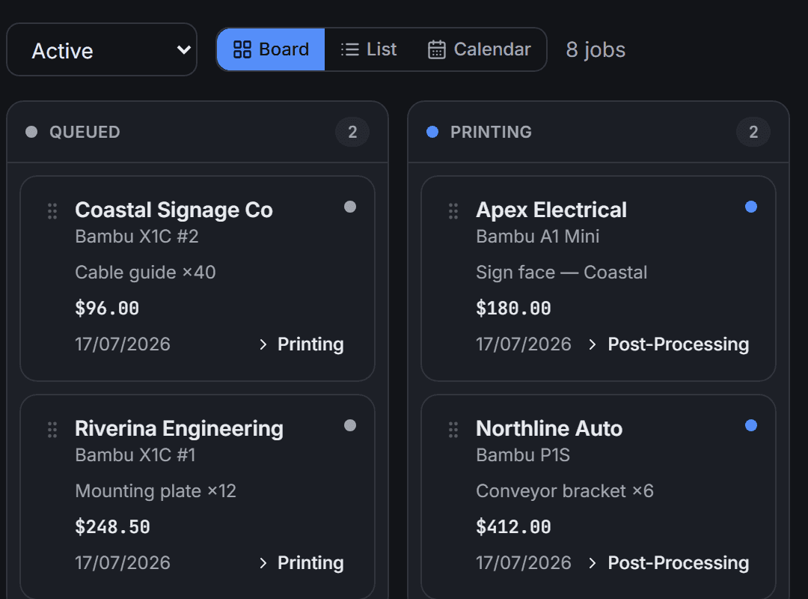Click the QUEUED column count badge
Image resolution: width=808 pixels, height=599 pixels.
352,132
